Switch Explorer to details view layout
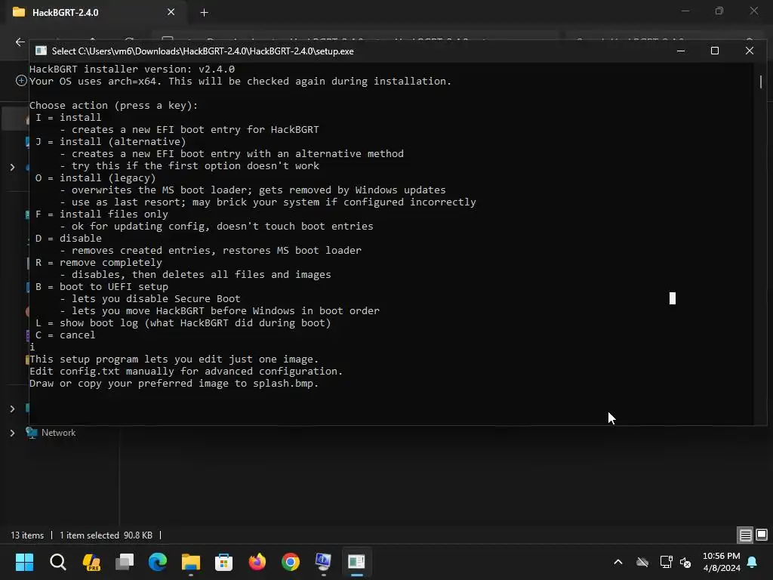 pyautogui.click(x=745, y=535)
